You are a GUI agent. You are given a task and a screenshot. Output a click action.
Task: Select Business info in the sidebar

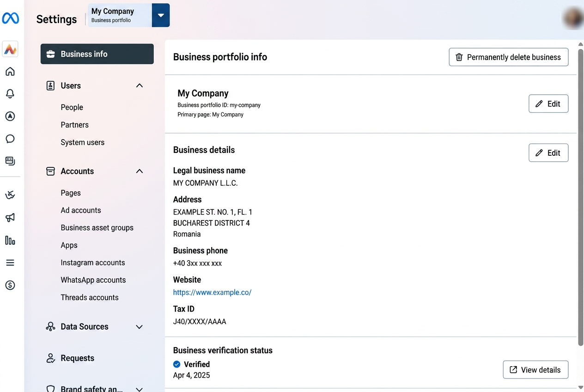[97, 54]
